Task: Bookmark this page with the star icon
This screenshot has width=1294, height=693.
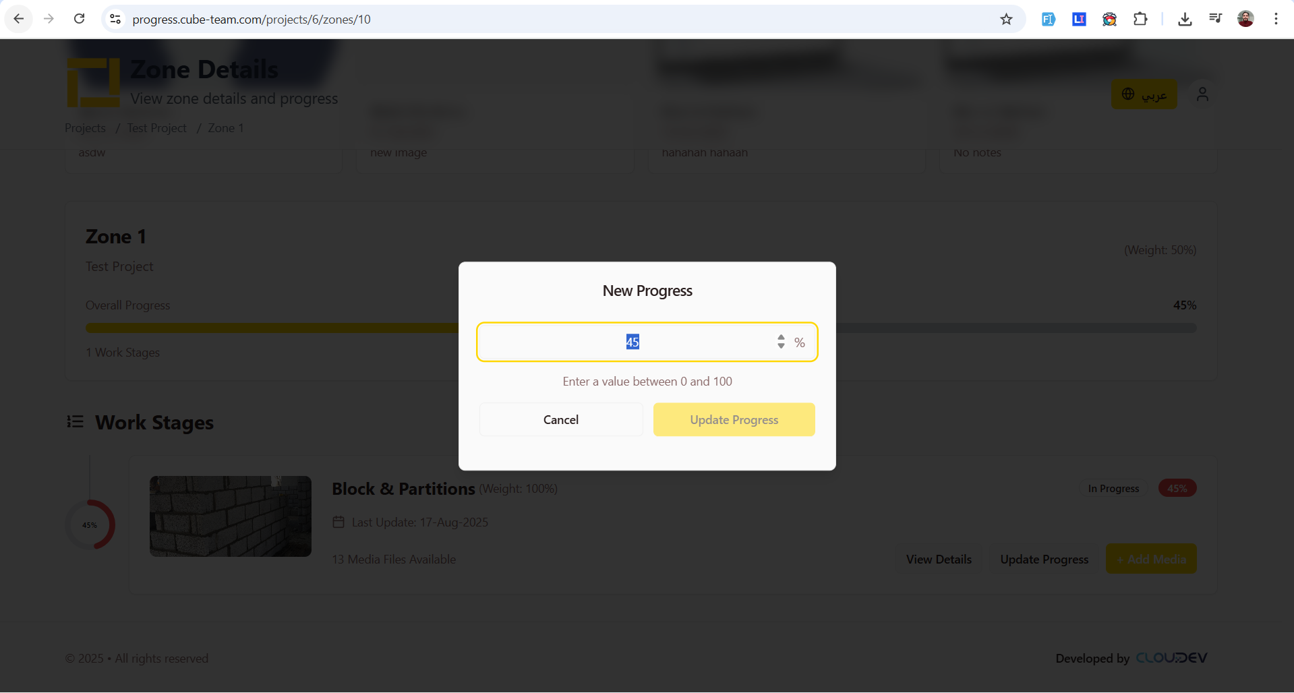Action: tap(1006, 19)
